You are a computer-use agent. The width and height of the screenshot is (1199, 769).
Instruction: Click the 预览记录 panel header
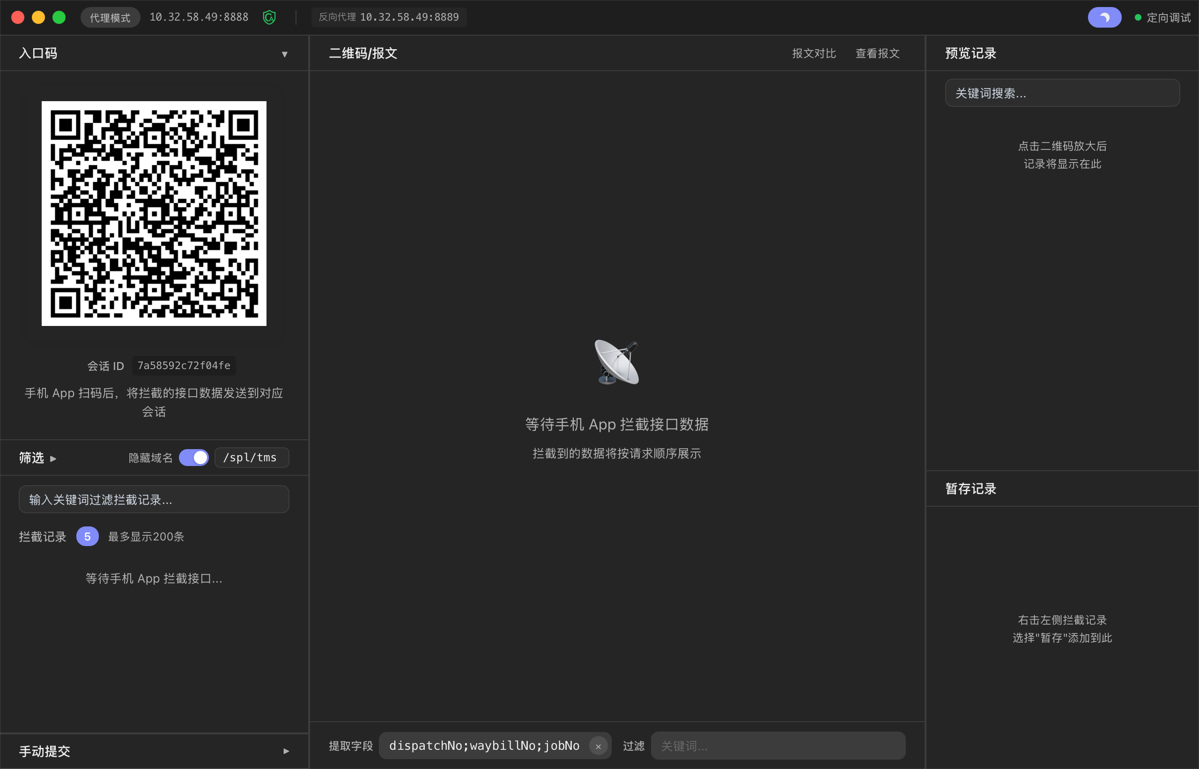click(970, 53)
